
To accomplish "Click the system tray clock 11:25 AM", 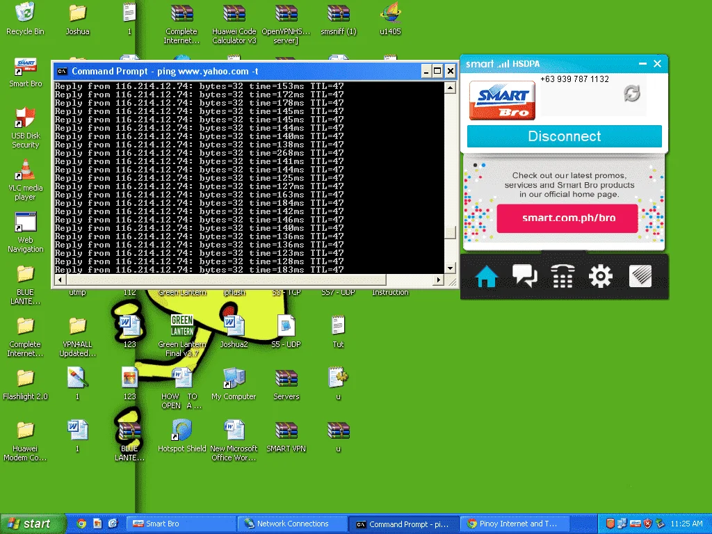I will click(686, 524).
